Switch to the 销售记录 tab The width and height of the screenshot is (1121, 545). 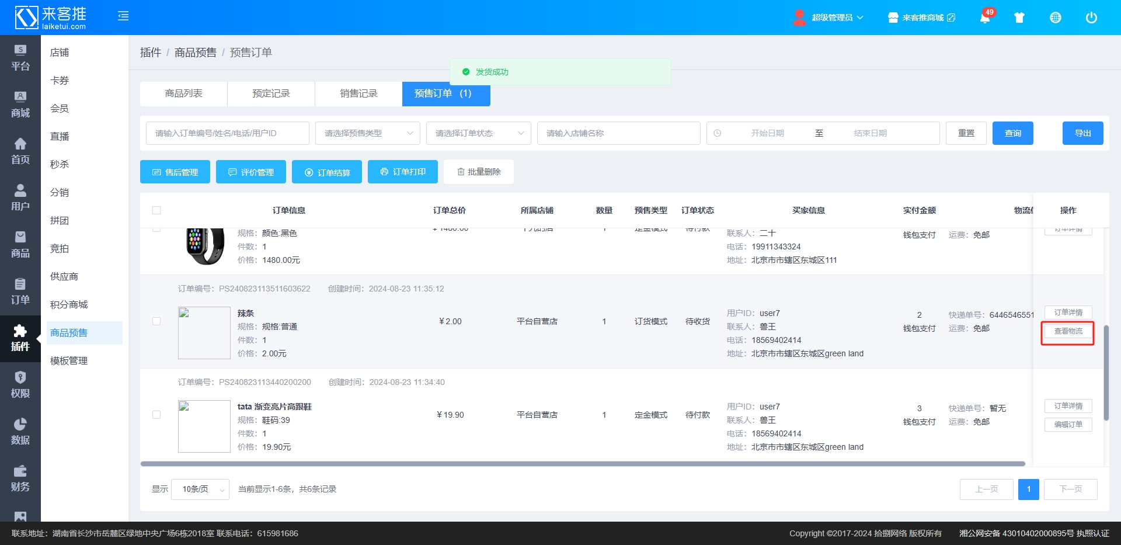click(358, 93)
